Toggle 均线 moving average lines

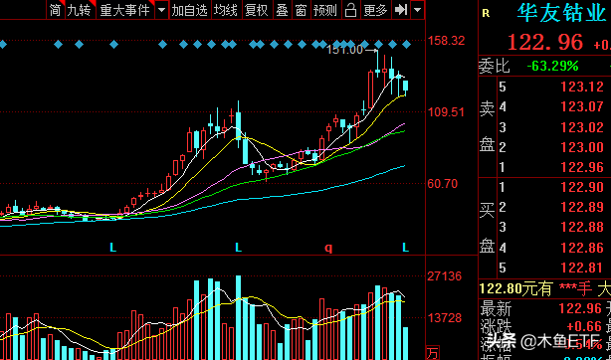pyautogui.click(x=225, y=10)
